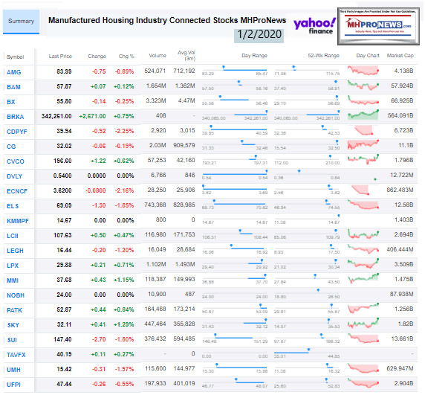Select ELS change percent -1.85%

tap(124, 205)
